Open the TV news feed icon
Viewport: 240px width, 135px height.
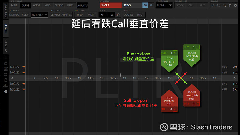6,63
